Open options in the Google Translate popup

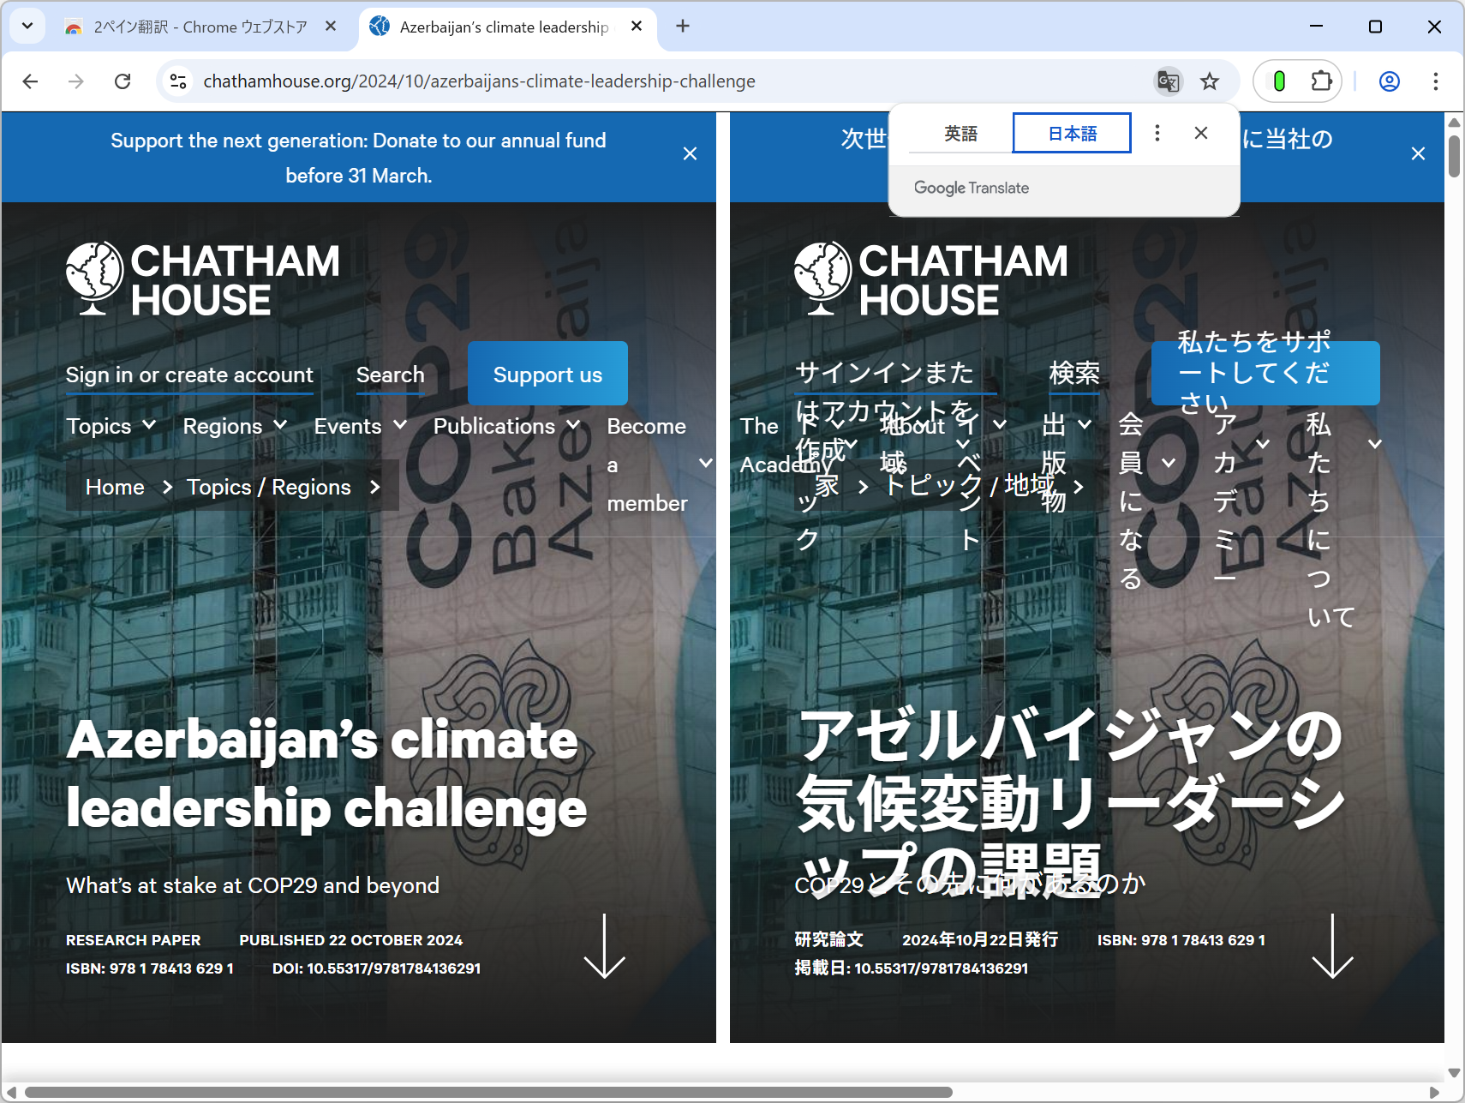(1157, 133)
